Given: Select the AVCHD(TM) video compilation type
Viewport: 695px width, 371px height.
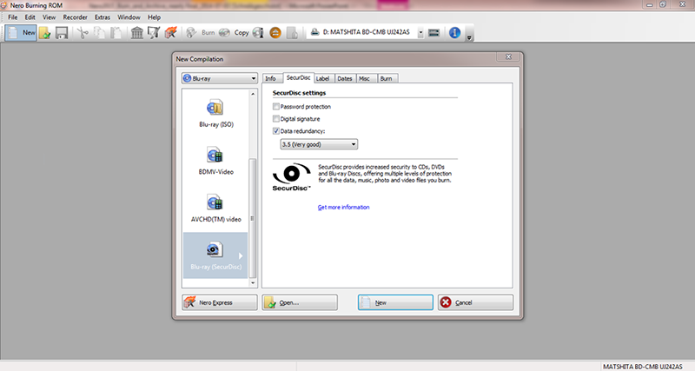Looking at the screenshot, I should click(215, 209).
